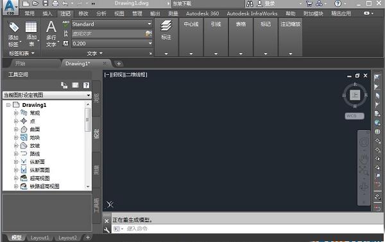The width and height of the screenshot is (385, 242).
Task: Click the wrench customize icon beside command line
Action: tap(107, 230)
